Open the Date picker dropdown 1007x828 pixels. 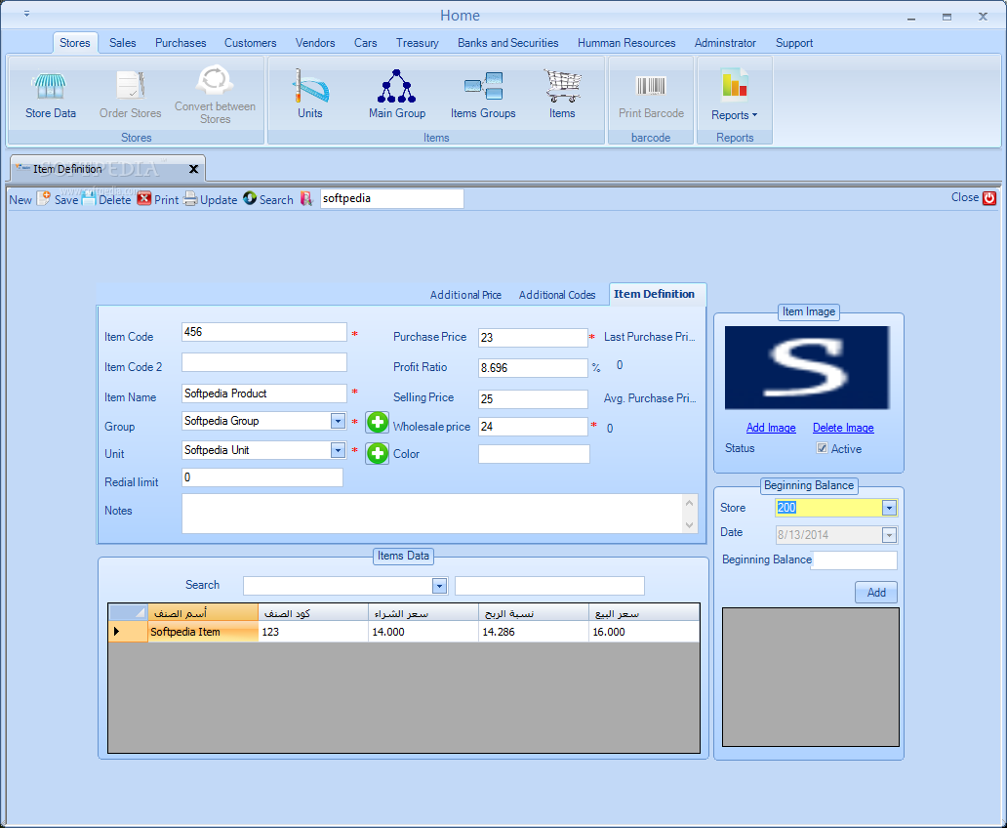pos(889,535)
